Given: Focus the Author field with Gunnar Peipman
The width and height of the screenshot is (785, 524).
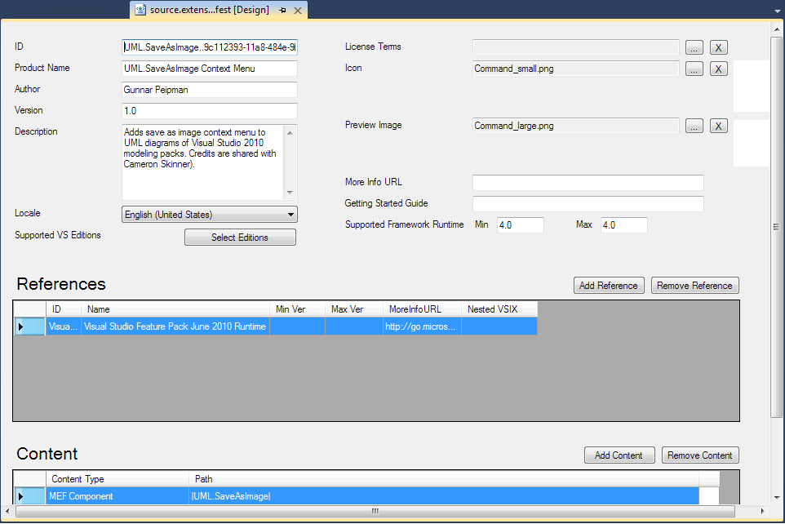Looking at the screenshot, I should 209,90.
